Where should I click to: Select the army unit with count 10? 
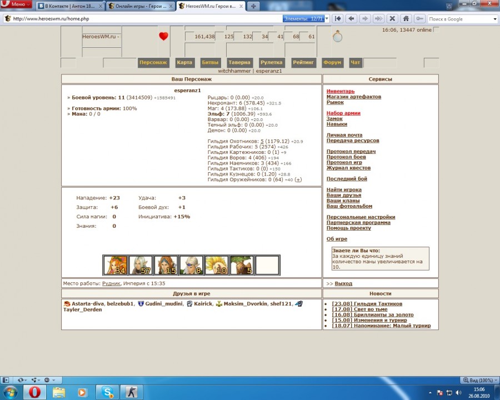[x=217, y=265]
